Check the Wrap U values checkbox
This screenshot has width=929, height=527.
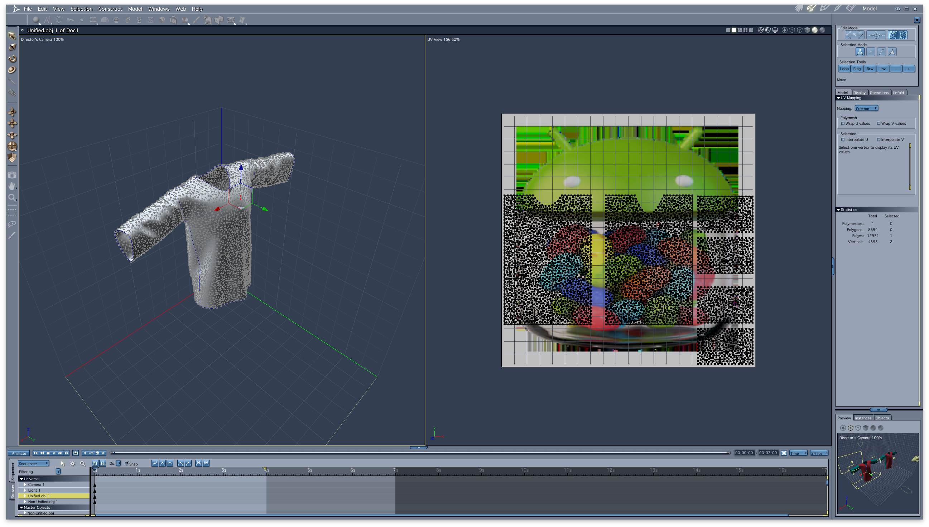tap(843, 123)
